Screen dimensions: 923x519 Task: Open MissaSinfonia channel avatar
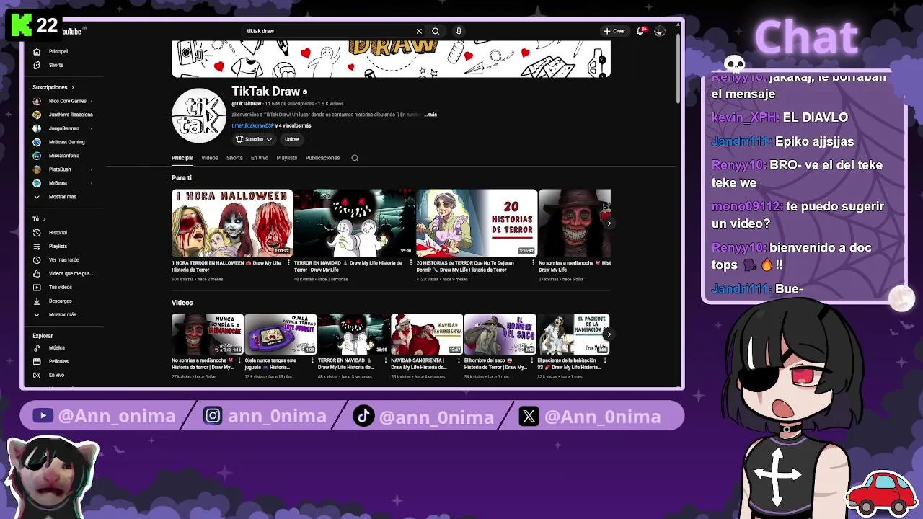tap(37, 156)
